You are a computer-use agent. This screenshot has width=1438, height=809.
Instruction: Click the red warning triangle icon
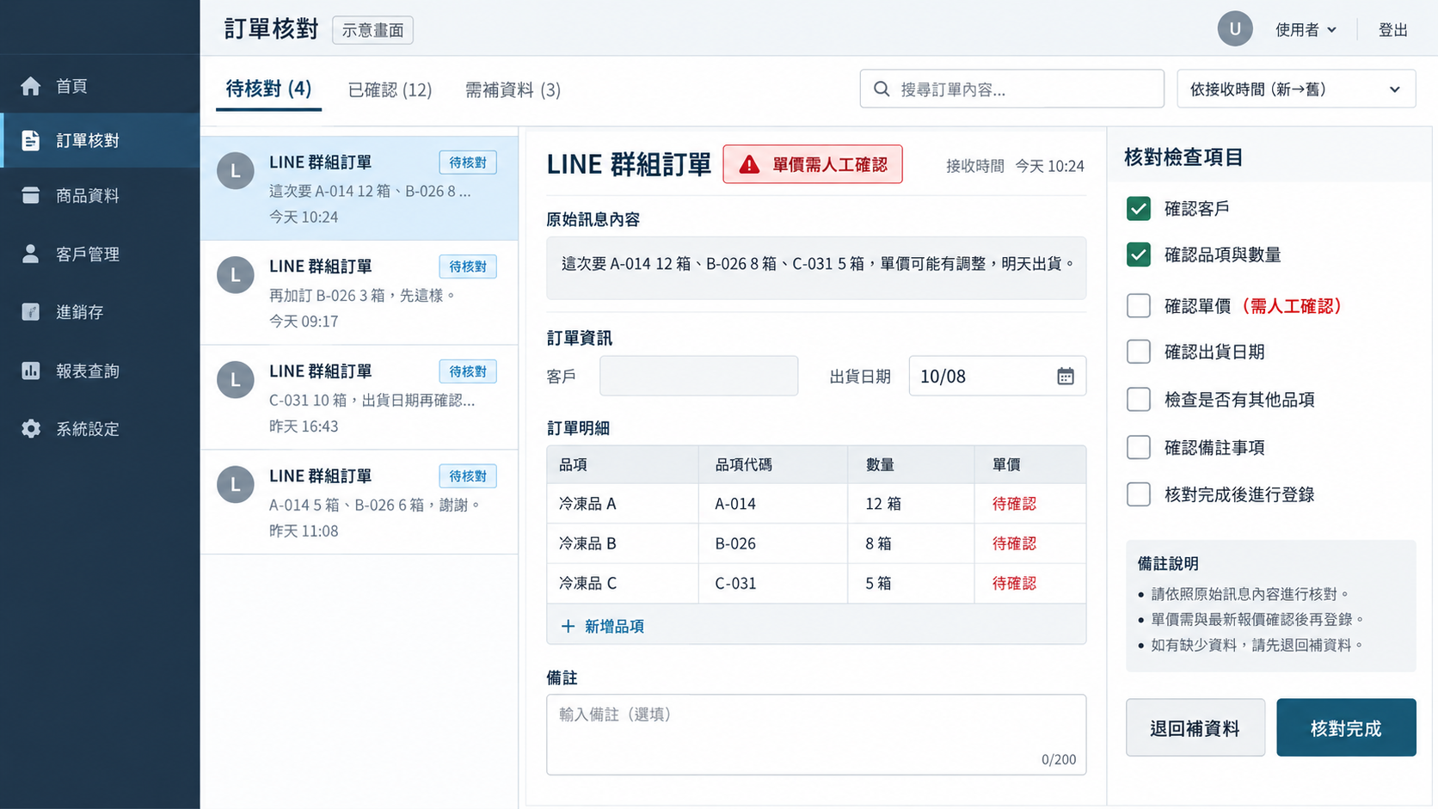click(x=749, y=164)
